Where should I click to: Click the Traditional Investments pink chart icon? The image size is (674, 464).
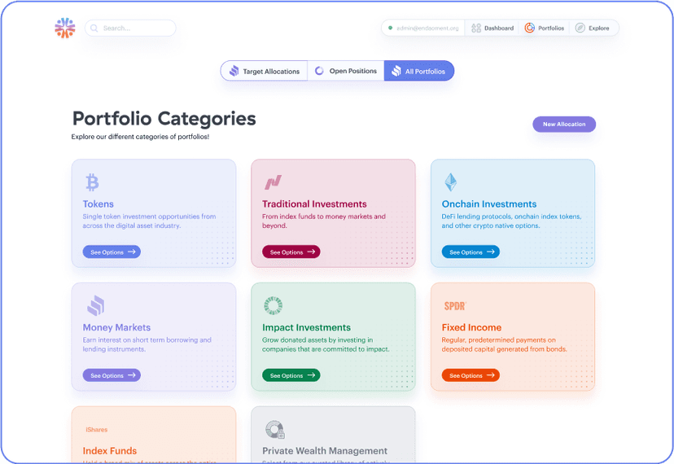coord(272,182)
